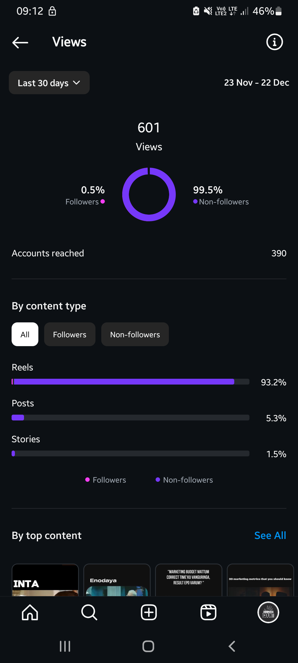Select the Non-followers filter chip
The image size is (298, 663).
pyautogui.click(x=135, y=334)
